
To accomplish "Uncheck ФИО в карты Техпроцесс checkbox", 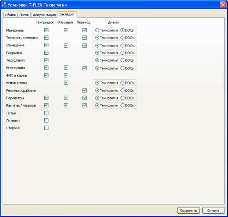I will pos(46,75).
